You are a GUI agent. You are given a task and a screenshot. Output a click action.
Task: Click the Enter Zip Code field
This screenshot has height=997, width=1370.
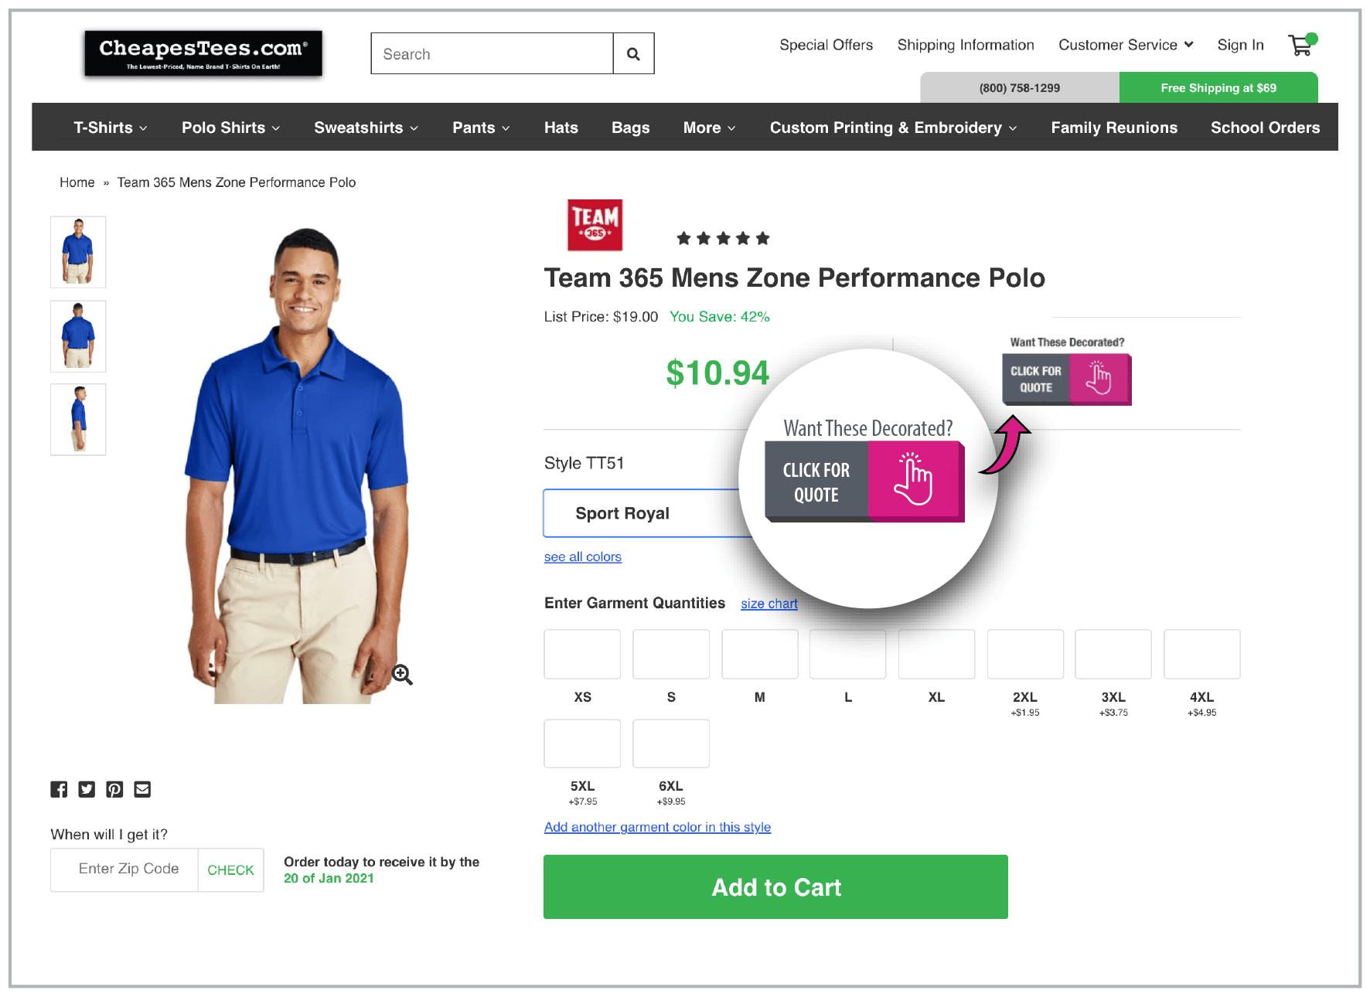tap(124, 870)
